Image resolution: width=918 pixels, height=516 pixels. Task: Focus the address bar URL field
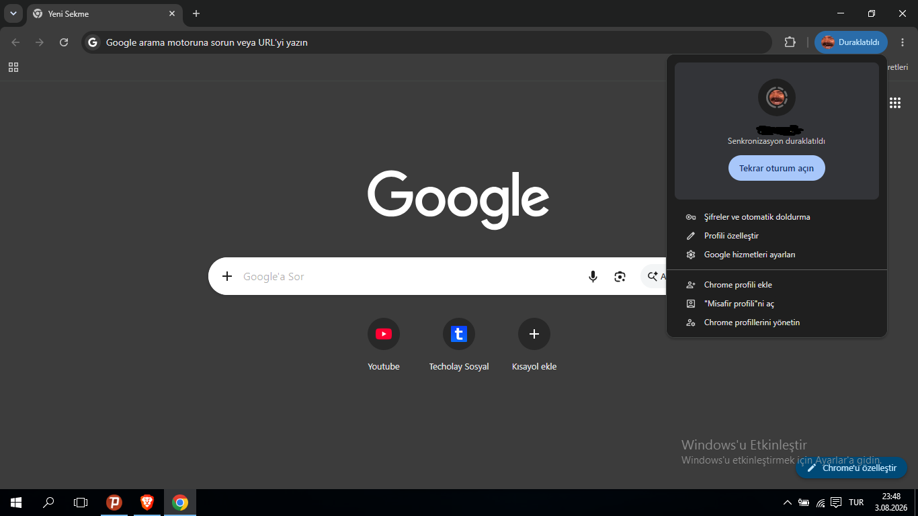[427, 42]
